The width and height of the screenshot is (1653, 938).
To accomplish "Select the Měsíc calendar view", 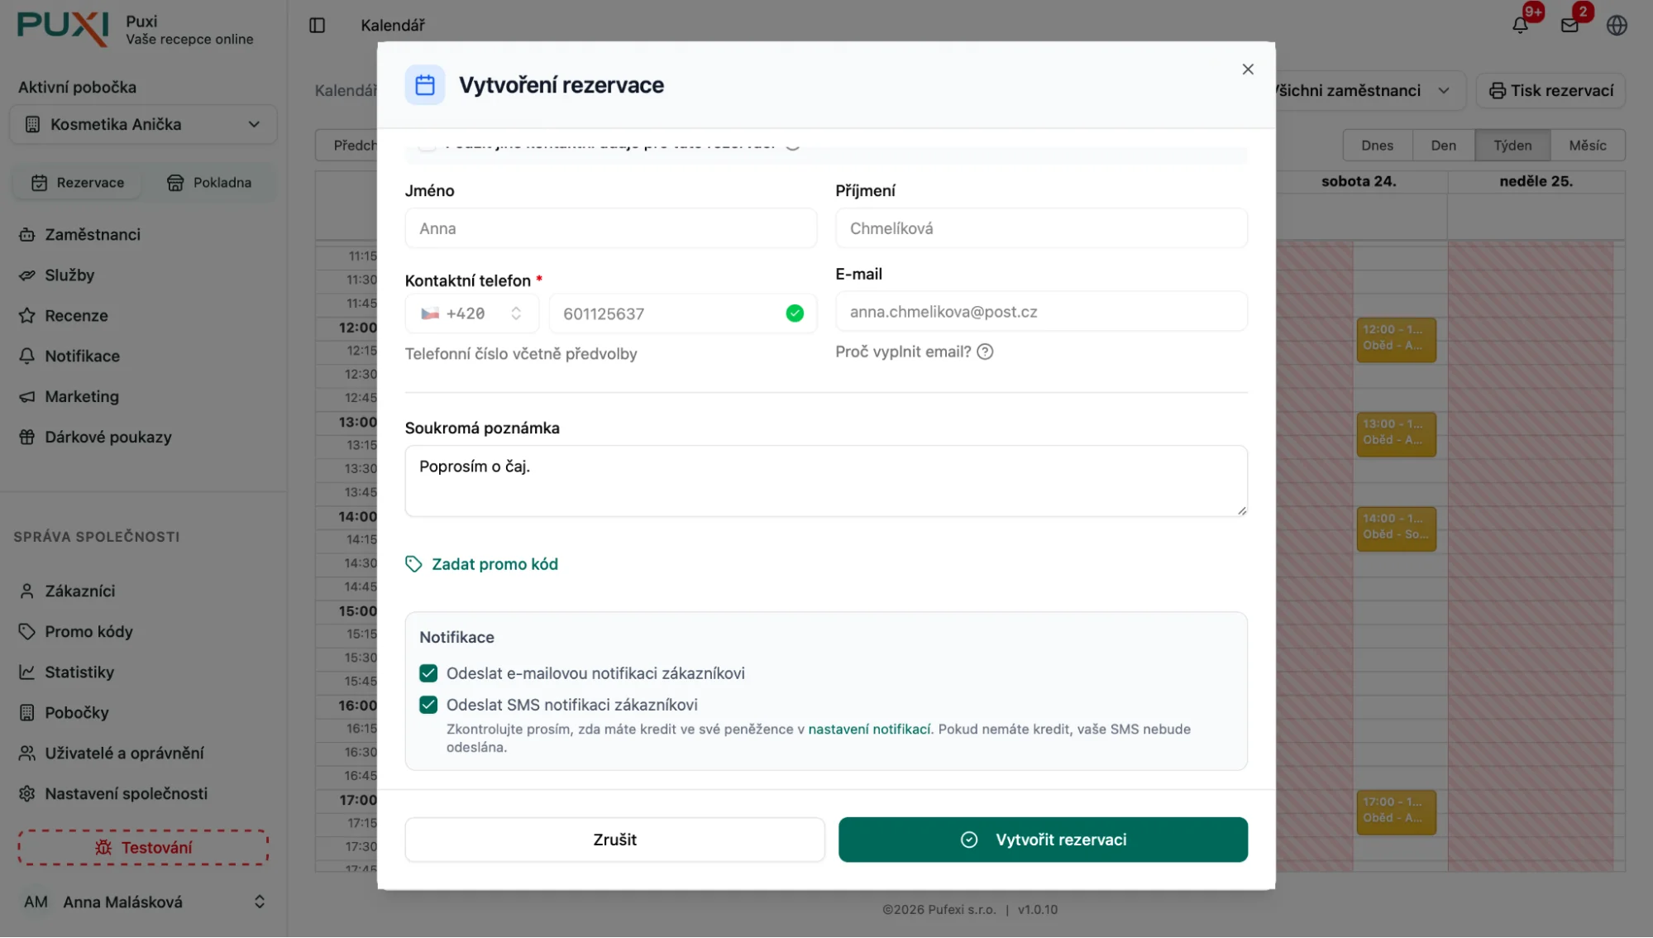I will [x=1587, y=145].
